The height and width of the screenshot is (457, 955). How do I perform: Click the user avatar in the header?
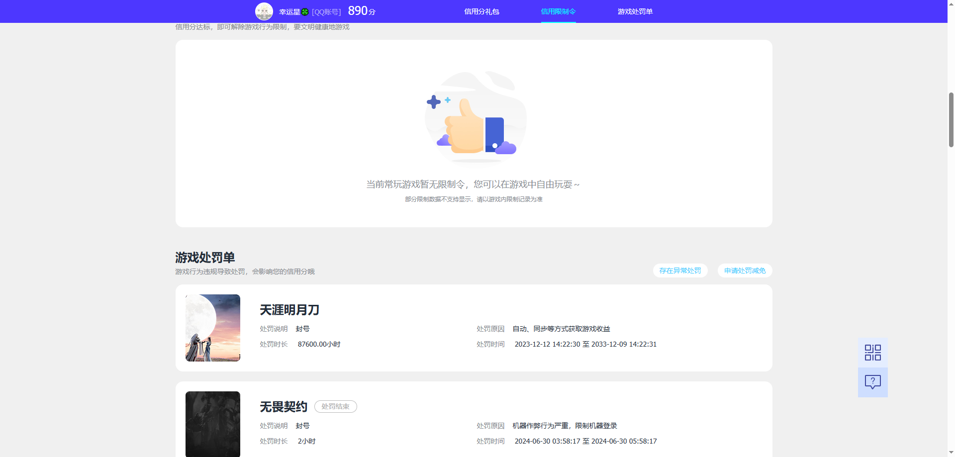click(264, 11)
